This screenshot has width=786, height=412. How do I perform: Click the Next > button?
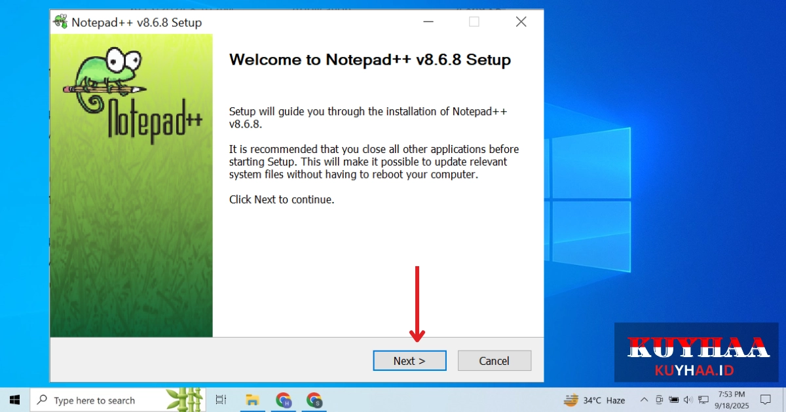click(409, 361)
